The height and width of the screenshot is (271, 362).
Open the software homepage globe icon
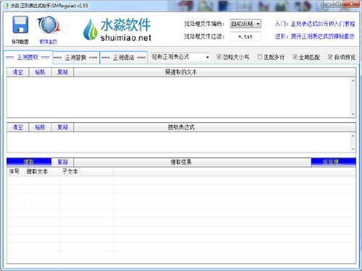49,25
